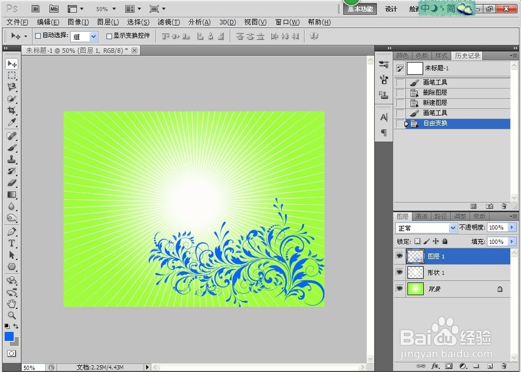Toggle Quick Mask mode
This screenshot has width=521, height=372.
coord(11,353)
